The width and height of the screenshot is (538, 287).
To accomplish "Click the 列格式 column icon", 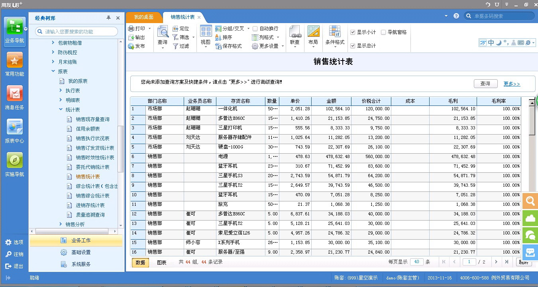I will click(x=255, y=37).
